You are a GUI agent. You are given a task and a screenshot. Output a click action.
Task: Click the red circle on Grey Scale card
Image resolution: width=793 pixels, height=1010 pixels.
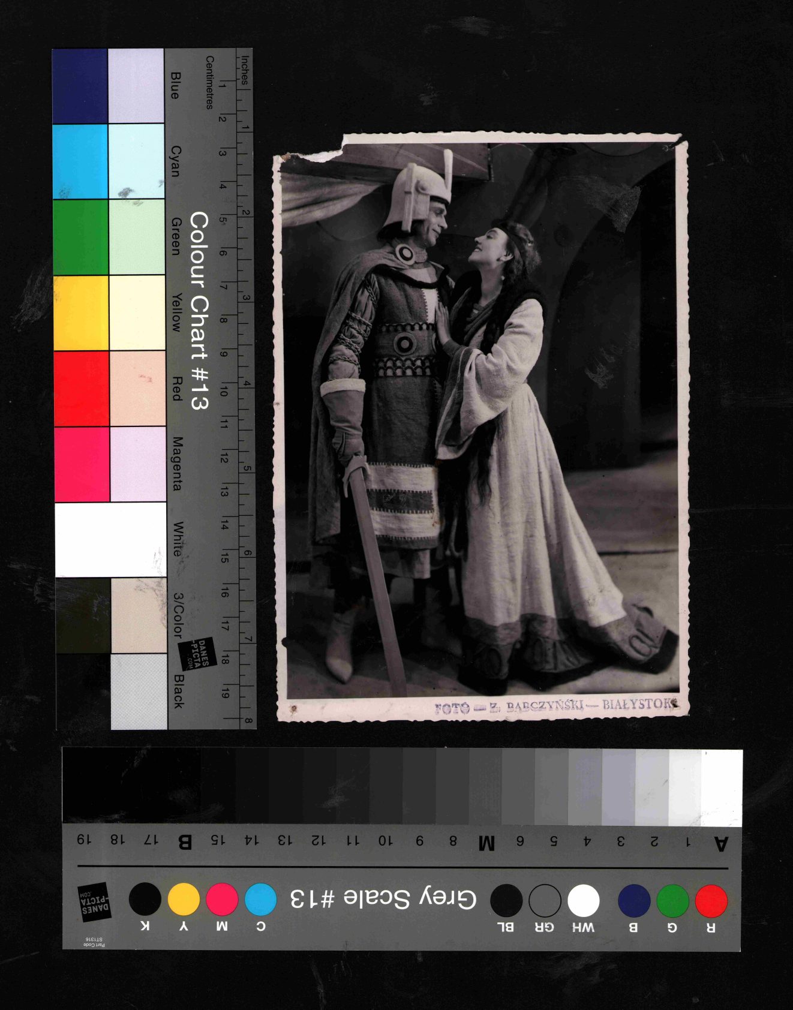[x=711, y=900]
